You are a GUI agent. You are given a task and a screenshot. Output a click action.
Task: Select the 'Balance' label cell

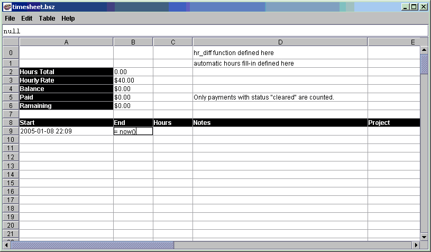66,89
